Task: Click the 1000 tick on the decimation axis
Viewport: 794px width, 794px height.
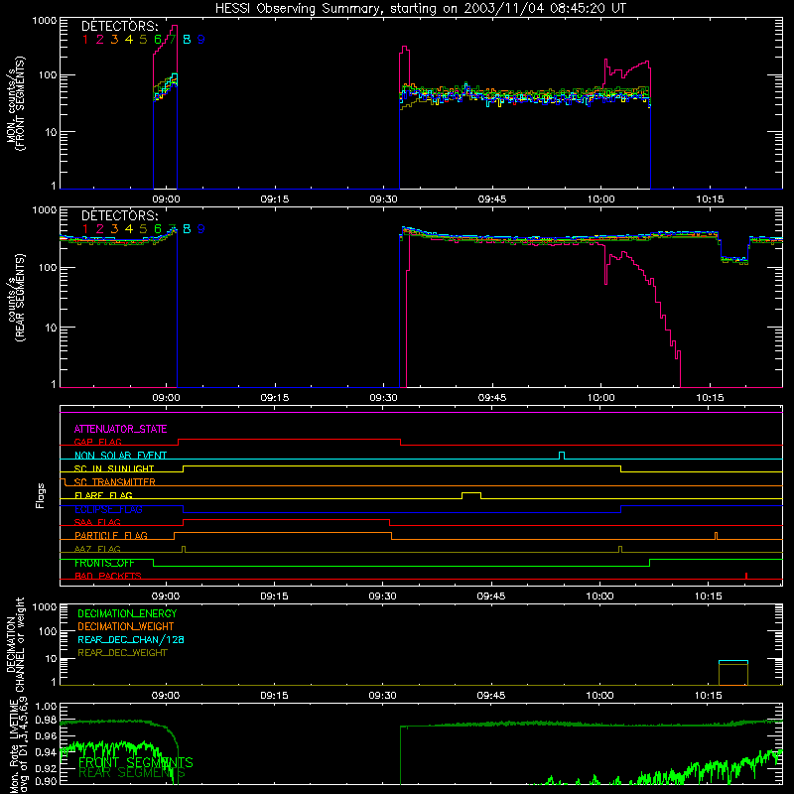Action: tap(45, 607)
